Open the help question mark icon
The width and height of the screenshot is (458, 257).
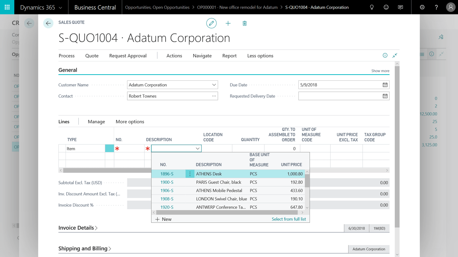(436, 7)
